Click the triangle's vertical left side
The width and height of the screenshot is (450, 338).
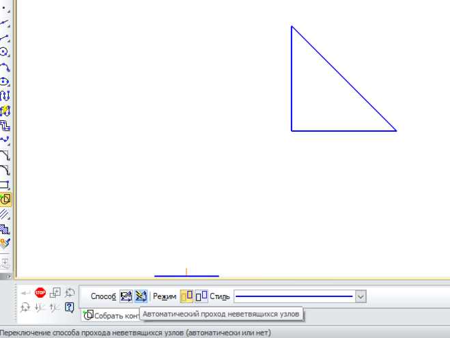pyautogui.click(x=292, y=79)
